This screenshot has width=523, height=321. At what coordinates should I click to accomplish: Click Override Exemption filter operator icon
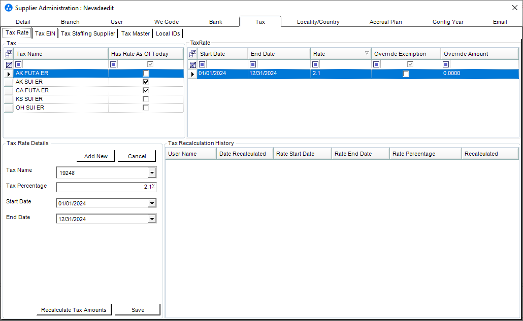376,64
